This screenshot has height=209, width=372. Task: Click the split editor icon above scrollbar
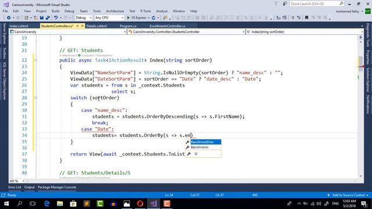[x=360, y=37]
